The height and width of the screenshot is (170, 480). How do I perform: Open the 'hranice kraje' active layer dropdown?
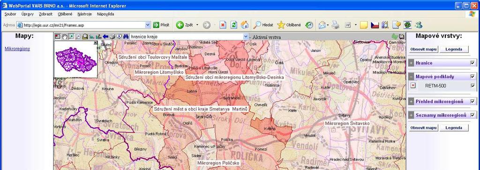coord(246,37)
